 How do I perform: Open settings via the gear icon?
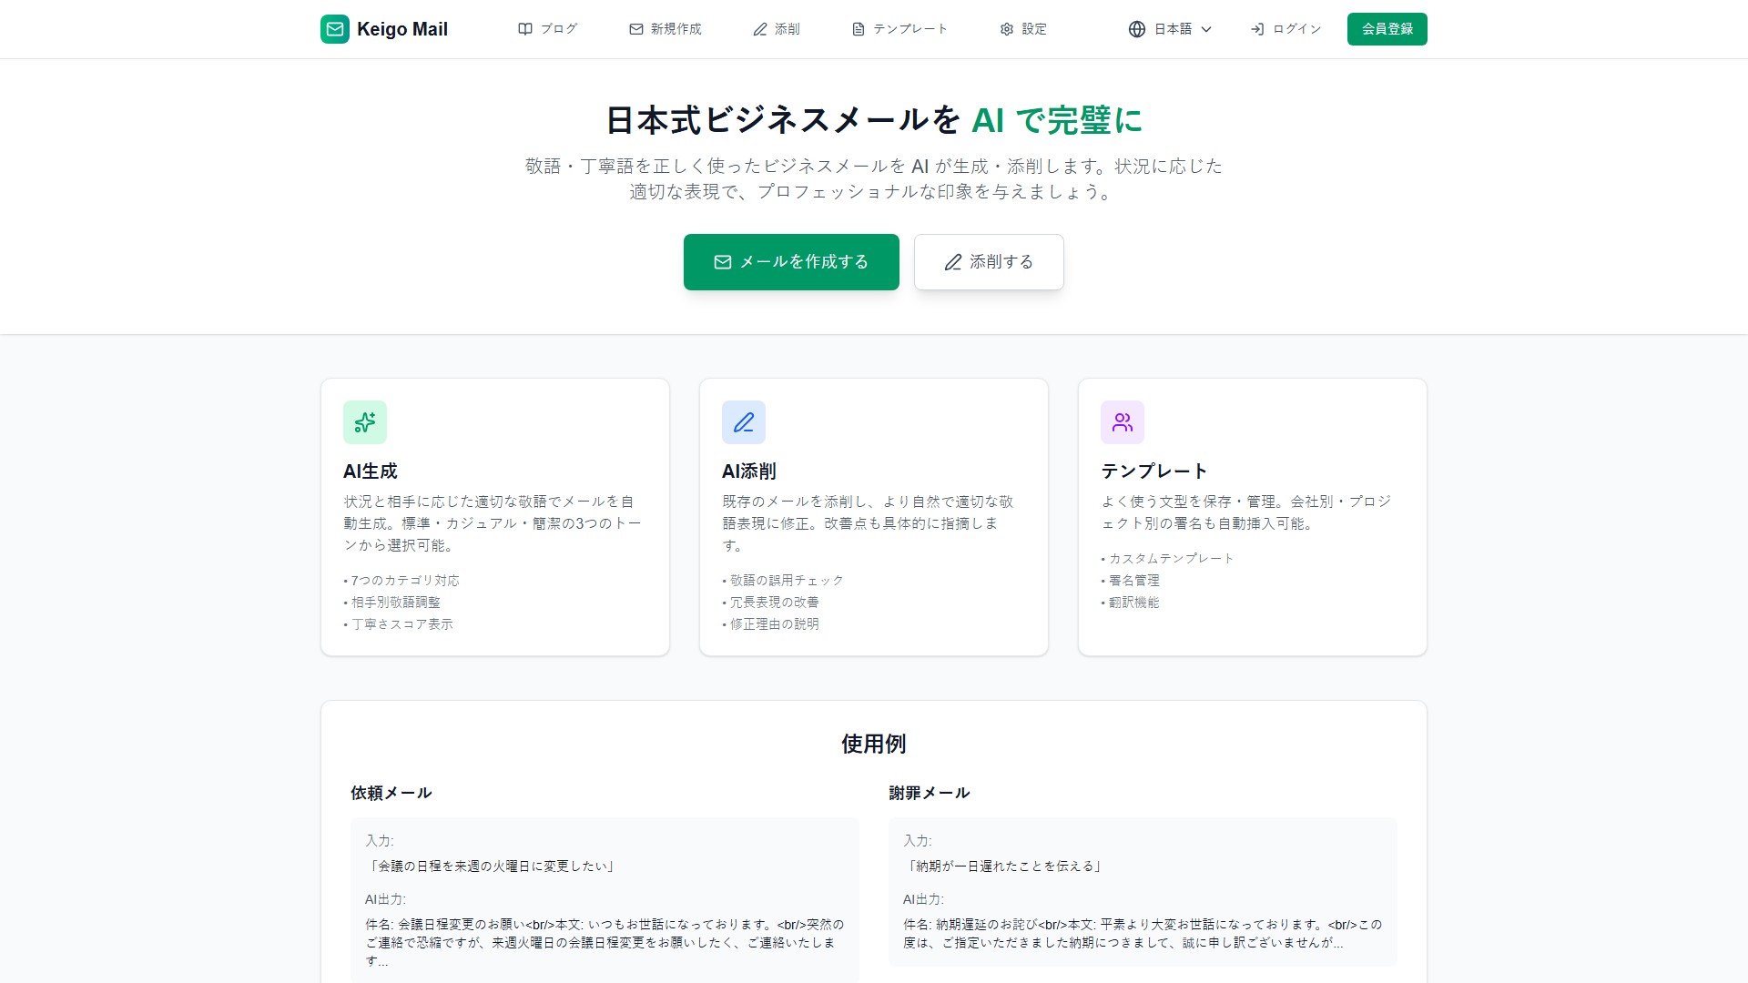[x=1006, y=28]
